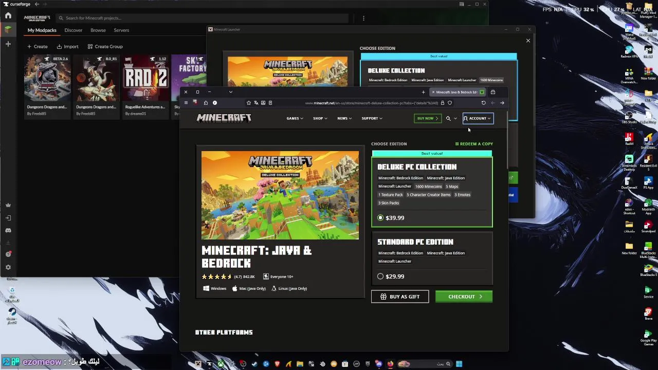
Task: Open browser hamburger menu icon
Action: pyautogui.click(x=186, y=103)
